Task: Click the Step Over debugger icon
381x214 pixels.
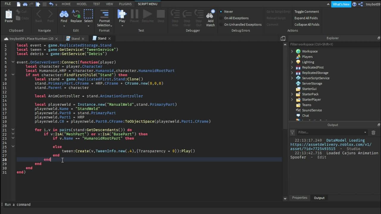Action: [187, 14]
